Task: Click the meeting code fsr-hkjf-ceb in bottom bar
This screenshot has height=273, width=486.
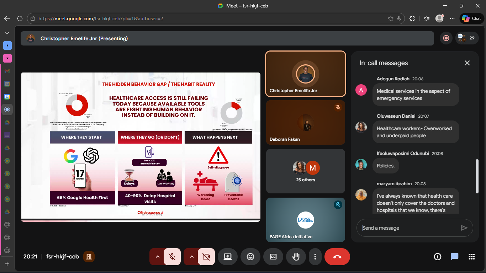Action: point(63,257)
